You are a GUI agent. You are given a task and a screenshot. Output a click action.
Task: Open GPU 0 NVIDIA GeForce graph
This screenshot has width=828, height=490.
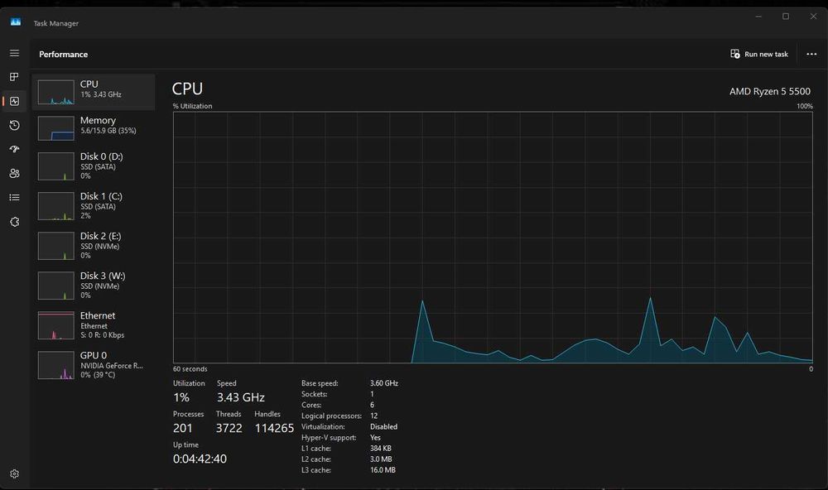(x=94, y=364)
